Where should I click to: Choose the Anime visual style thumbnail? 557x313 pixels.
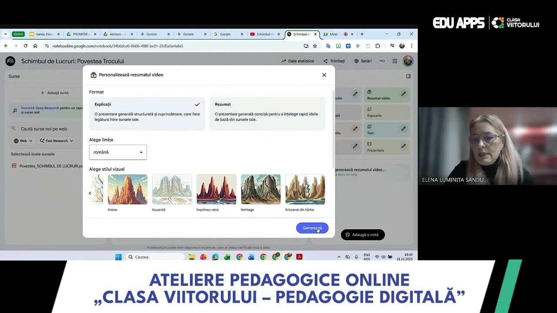coord(128,190)
